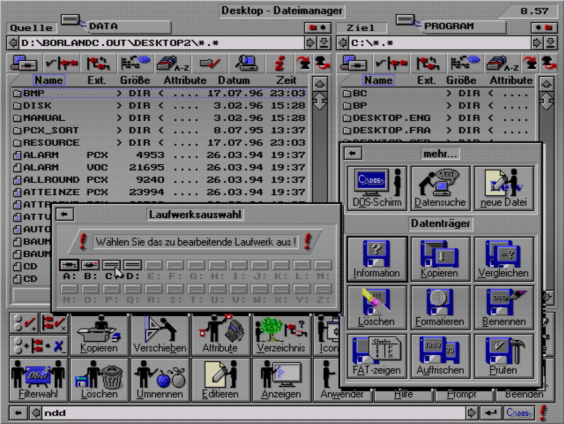Screen dimensions: 564x424
Task: Create a new file with neue Datei
Action: point(504,188)
